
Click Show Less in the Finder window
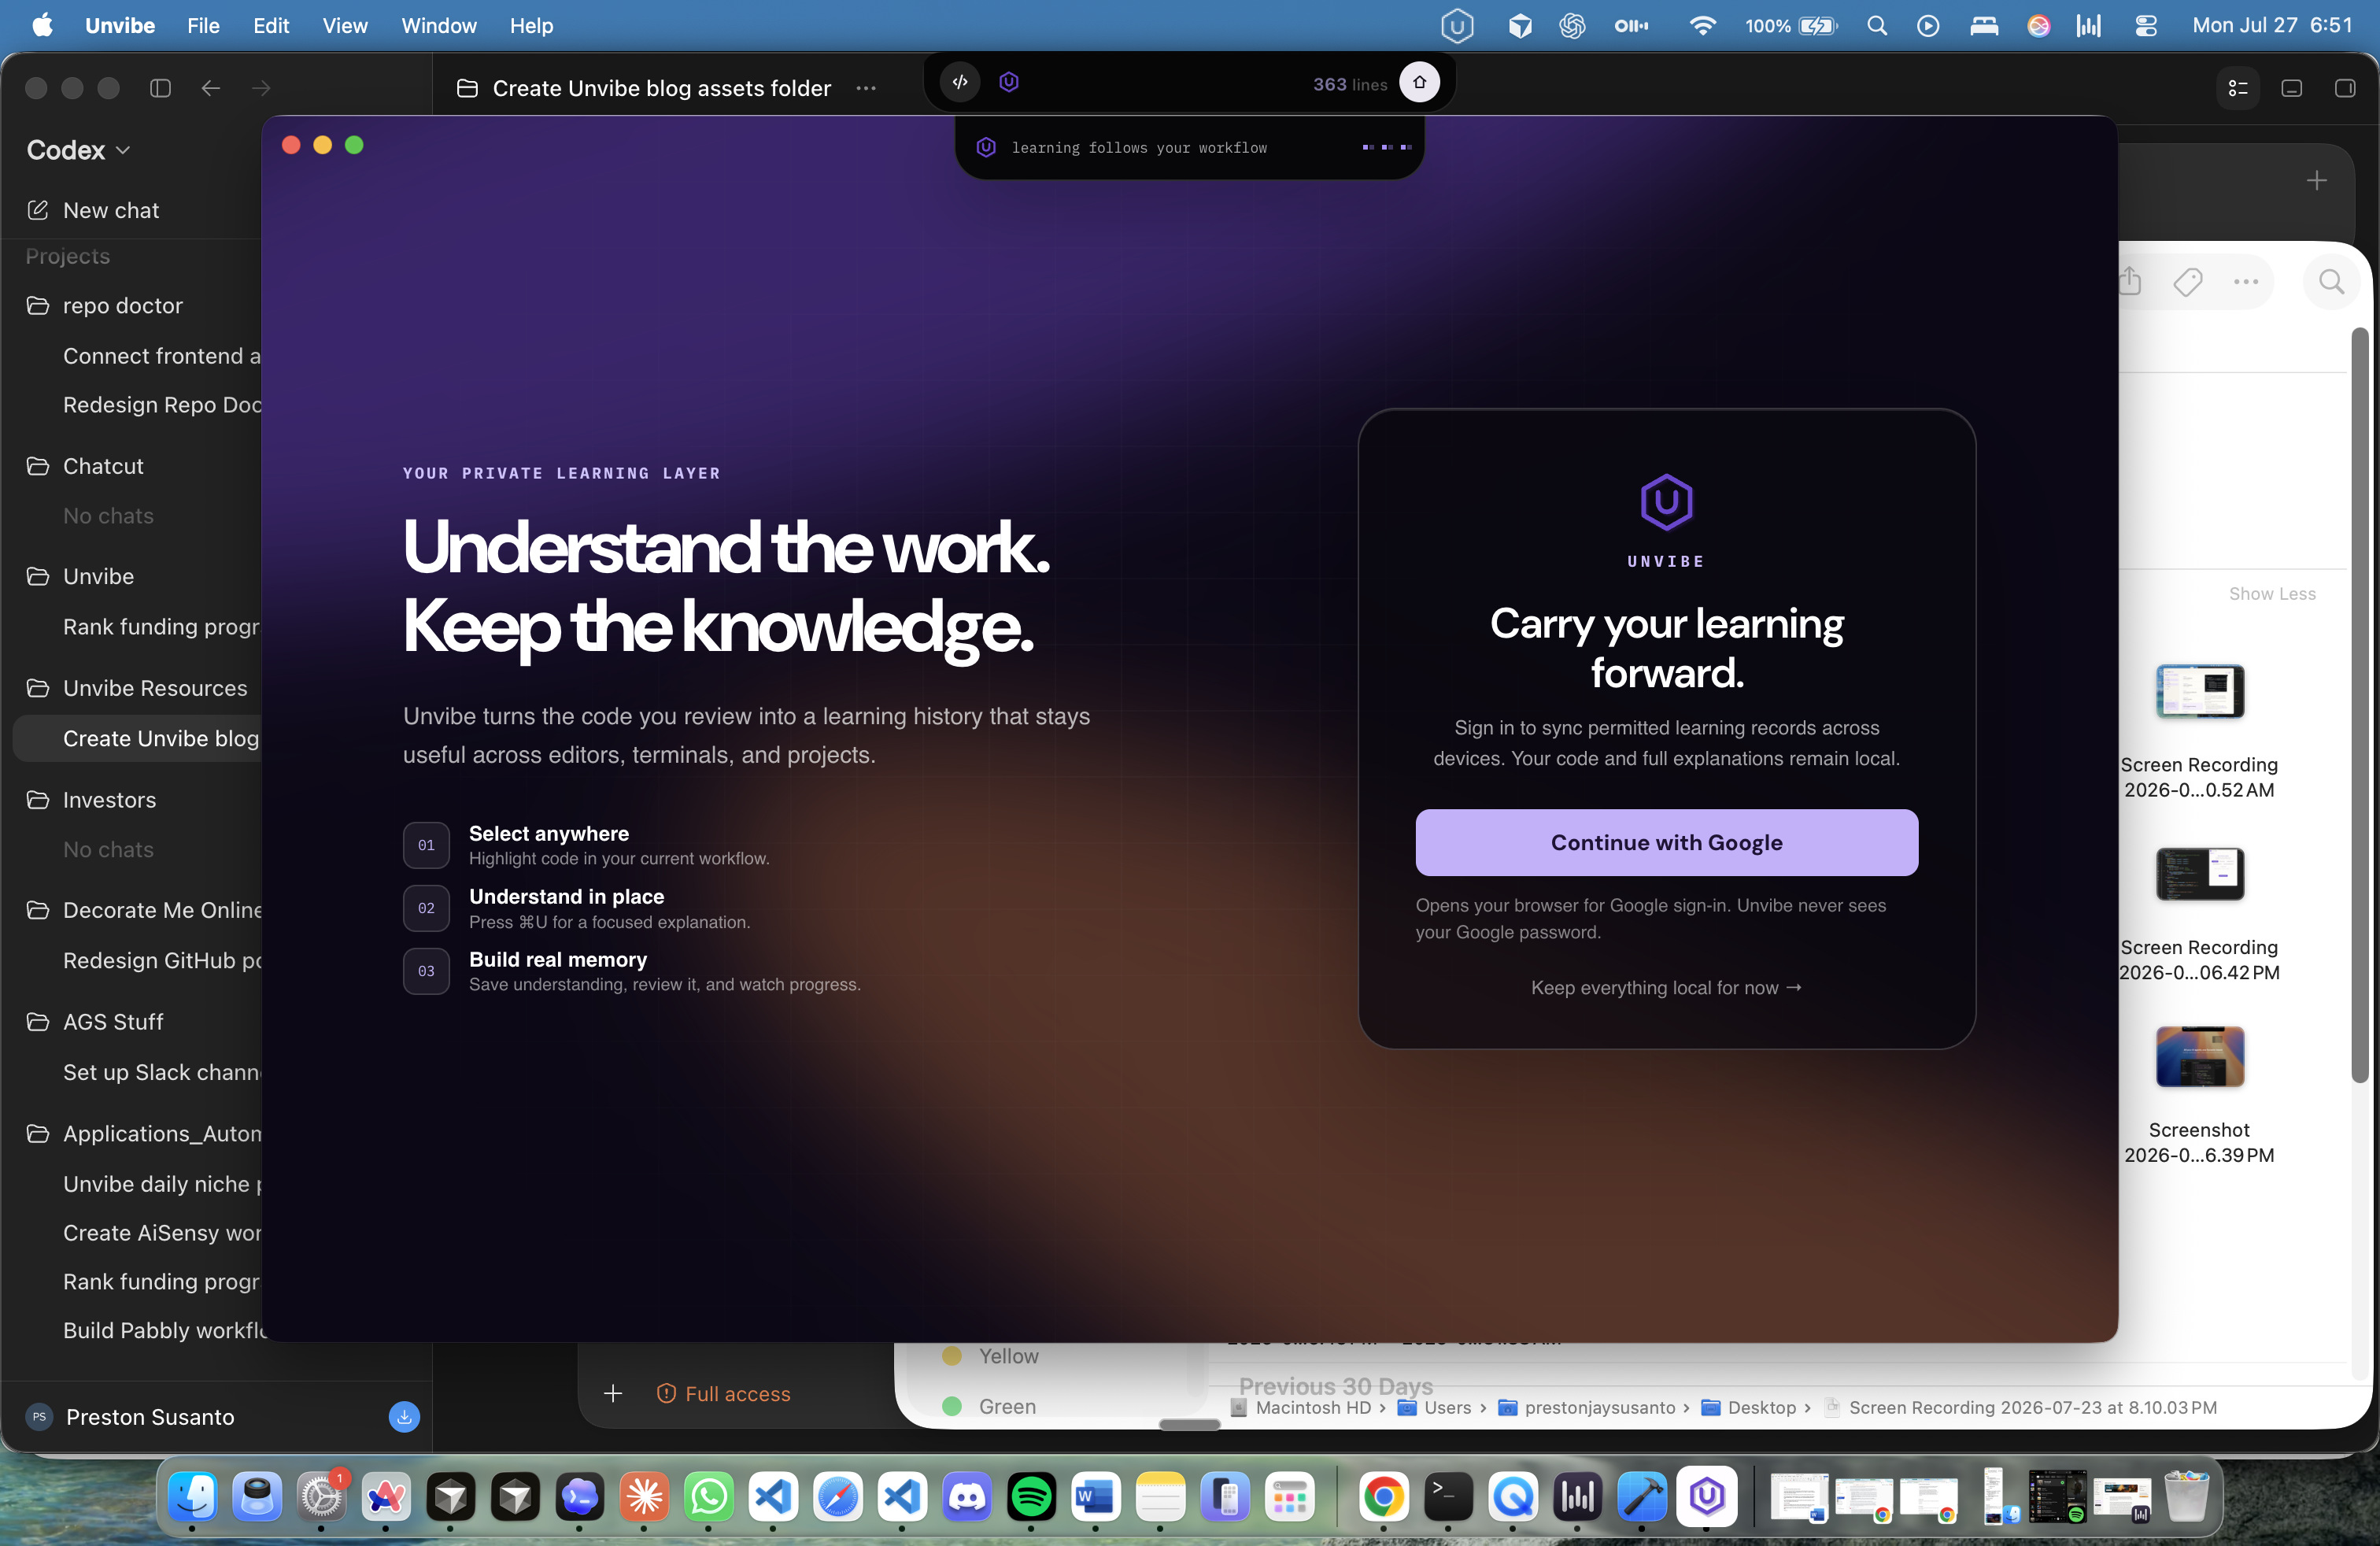point(2272,594)
